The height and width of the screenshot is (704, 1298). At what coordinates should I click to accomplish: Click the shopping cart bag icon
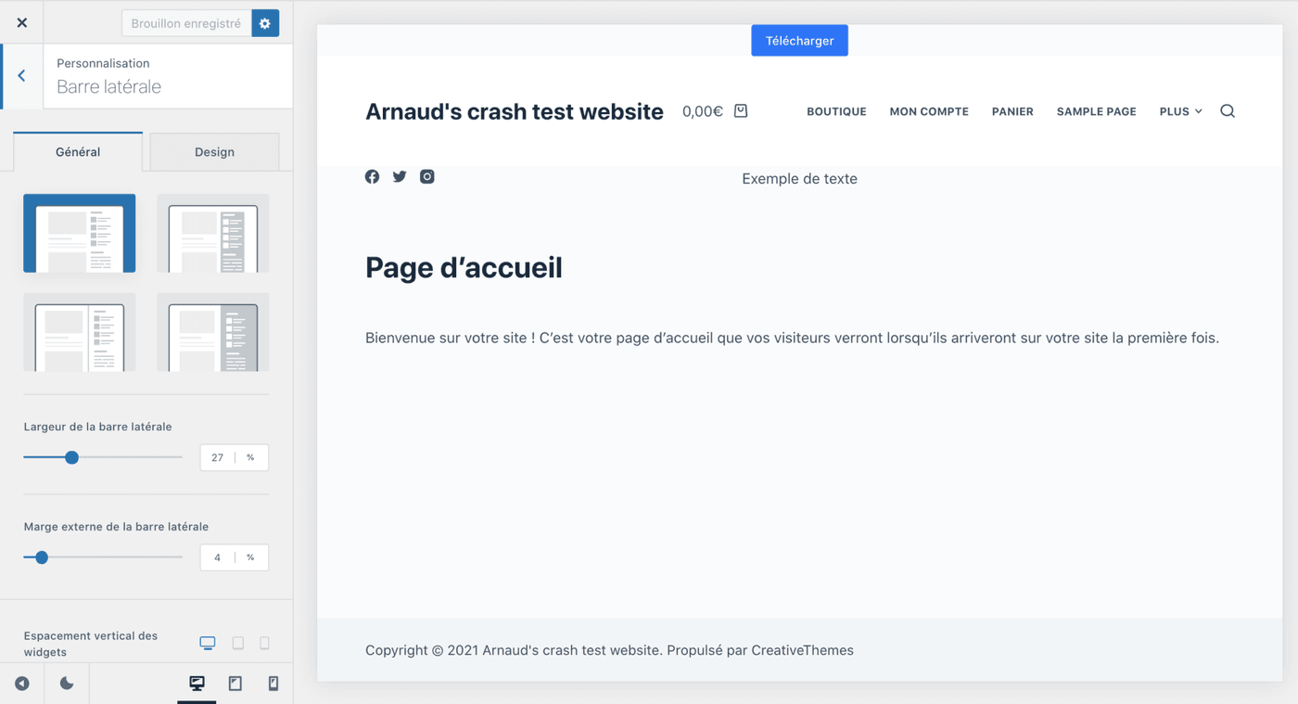click(x=741, y=110)
